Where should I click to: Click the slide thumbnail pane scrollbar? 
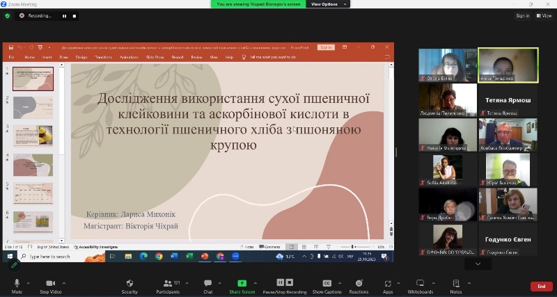pyautogui.click(x=61, y=152)
